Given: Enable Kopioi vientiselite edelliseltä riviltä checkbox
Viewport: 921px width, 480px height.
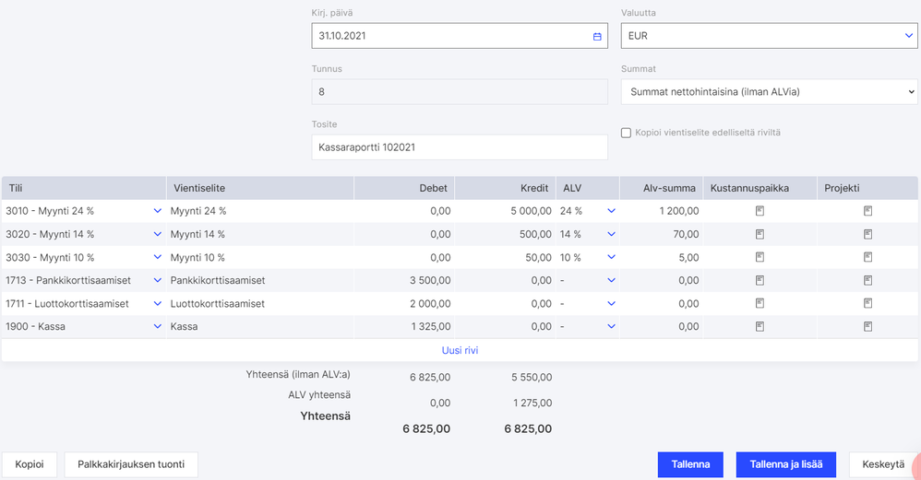Looking at the screenshot, I should coord(626,133).
